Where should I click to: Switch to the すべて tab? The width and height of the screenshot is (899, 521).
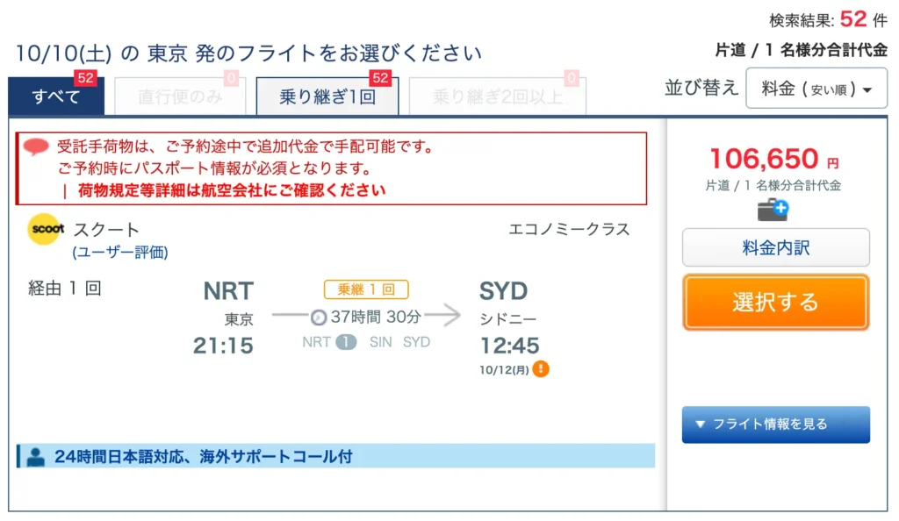56,96
